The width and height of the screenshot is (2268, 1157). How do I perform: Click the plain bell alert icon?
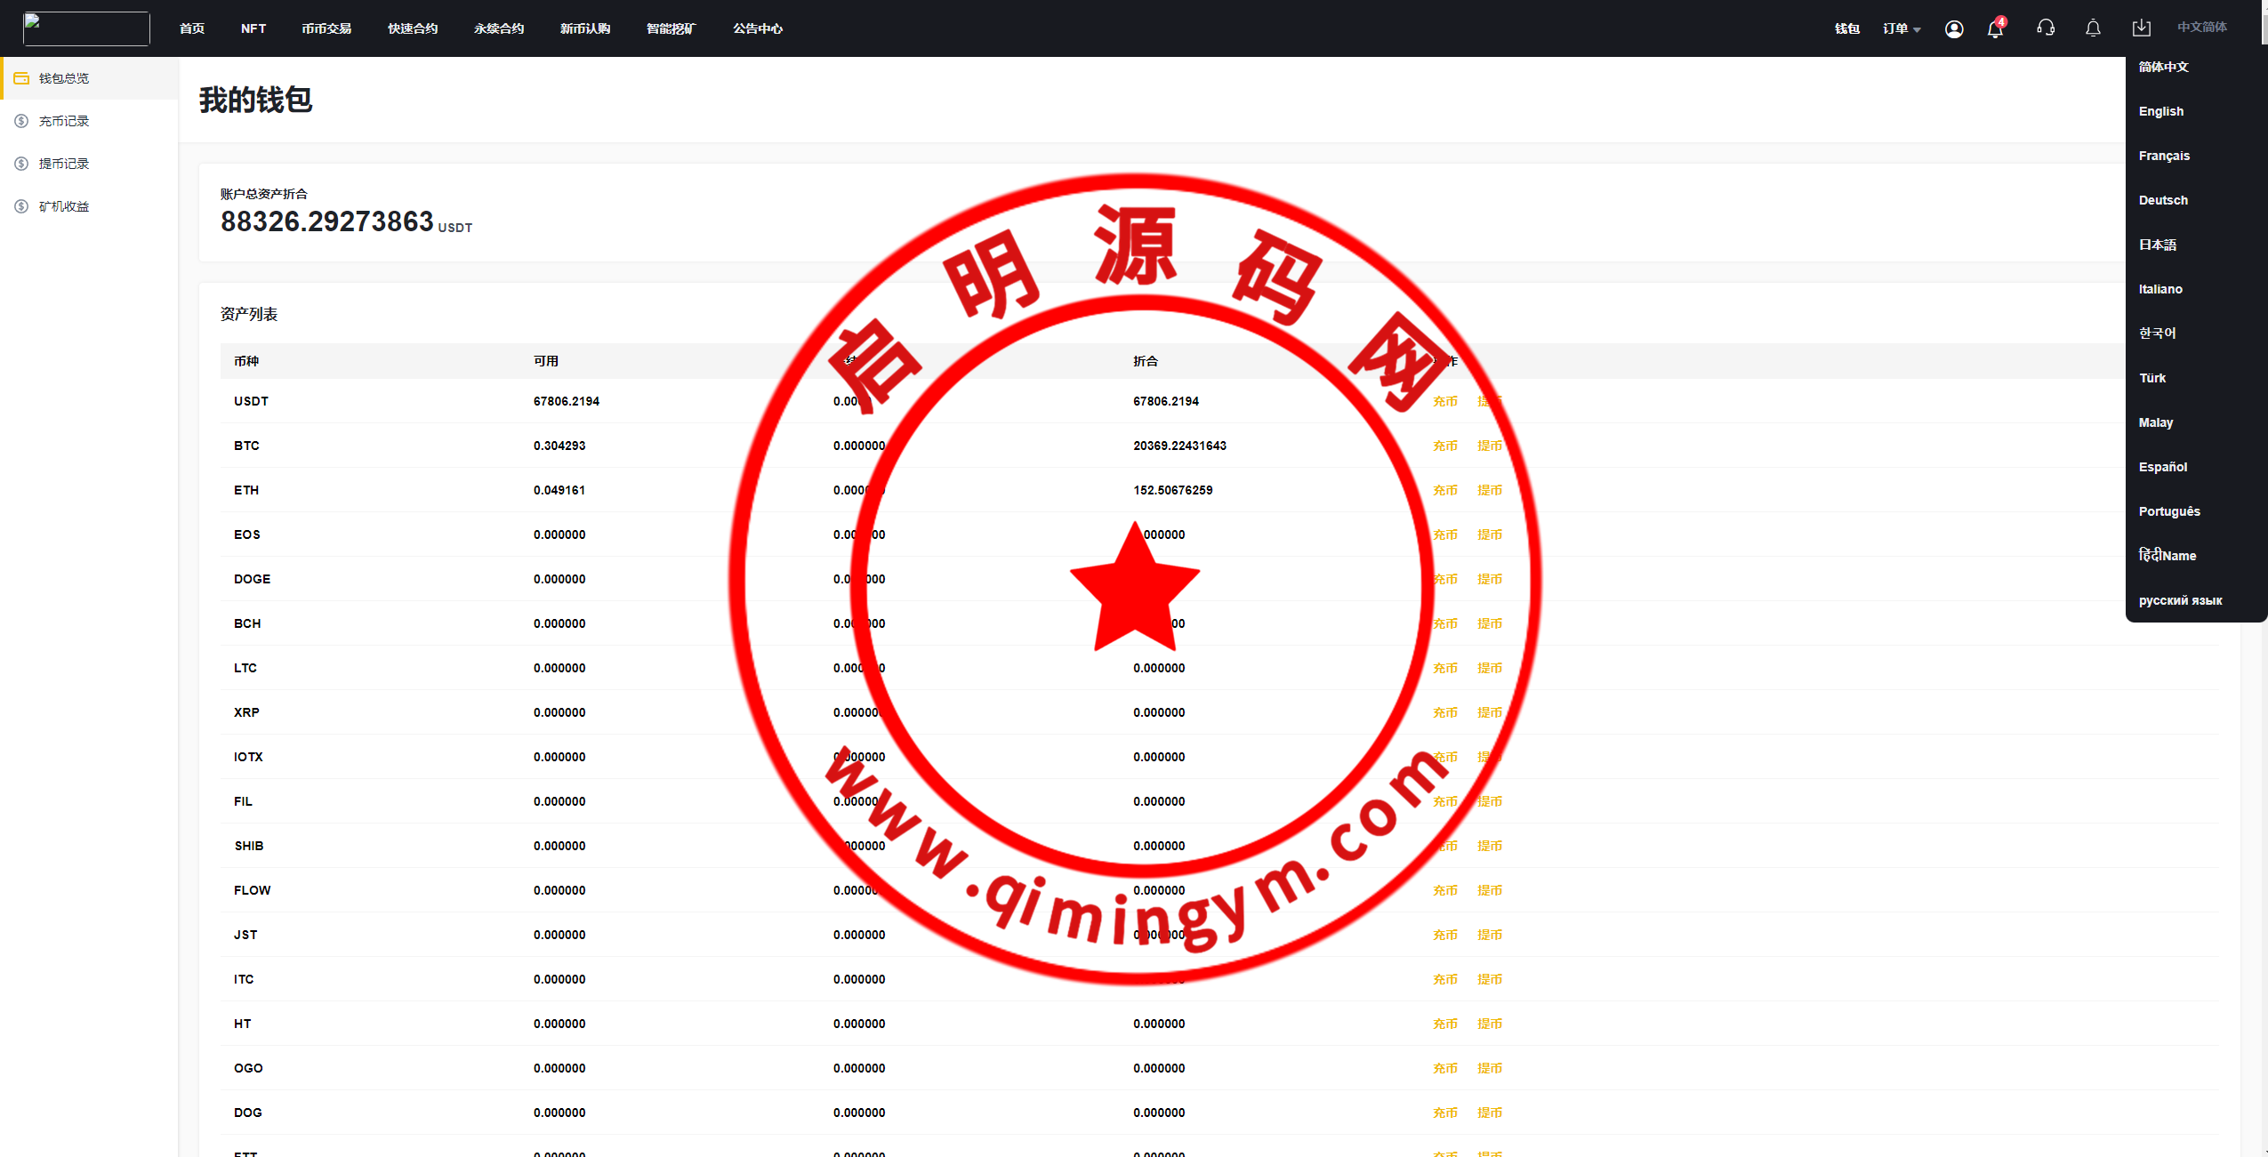(2093, 28)
